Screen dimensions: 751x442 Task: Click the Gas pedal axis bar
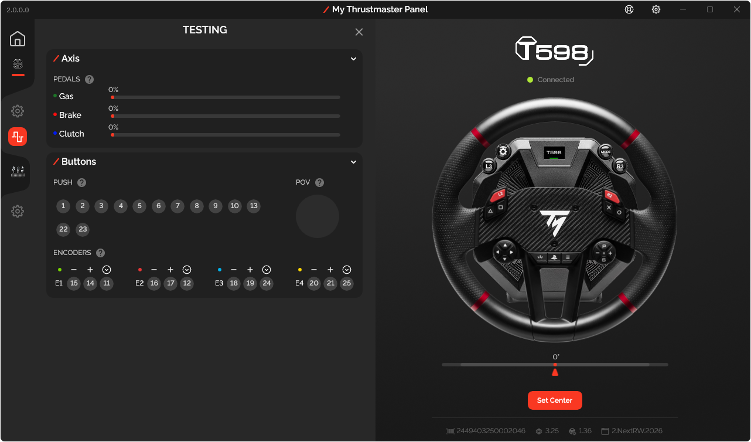pos(226,97)
